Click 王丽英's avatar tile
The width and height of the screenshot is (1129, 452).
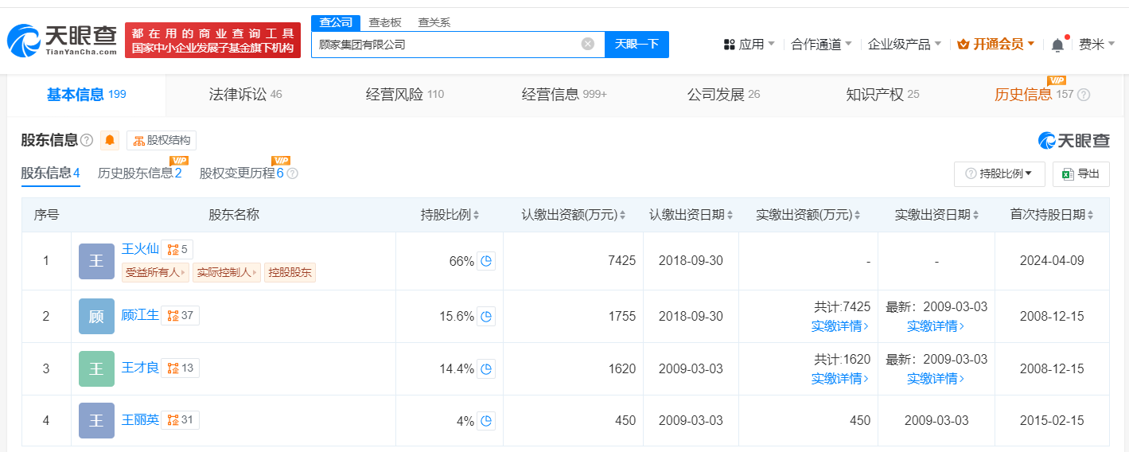point(96,421)
